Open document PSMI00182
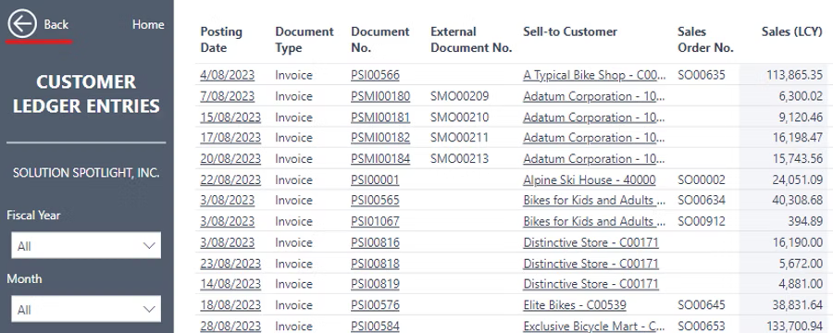The image size is (833, 333). click(380, 138)
